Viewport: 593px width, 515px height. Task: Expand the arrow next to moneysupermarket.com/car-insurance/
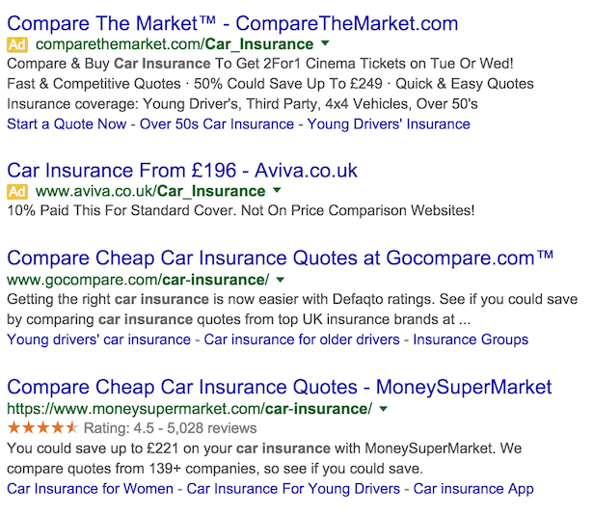click(x=383, y=409)
